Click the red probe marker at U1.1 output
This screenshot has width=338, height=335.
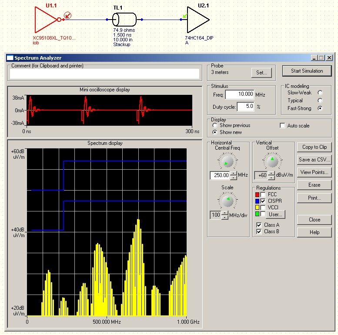(68, 16)
